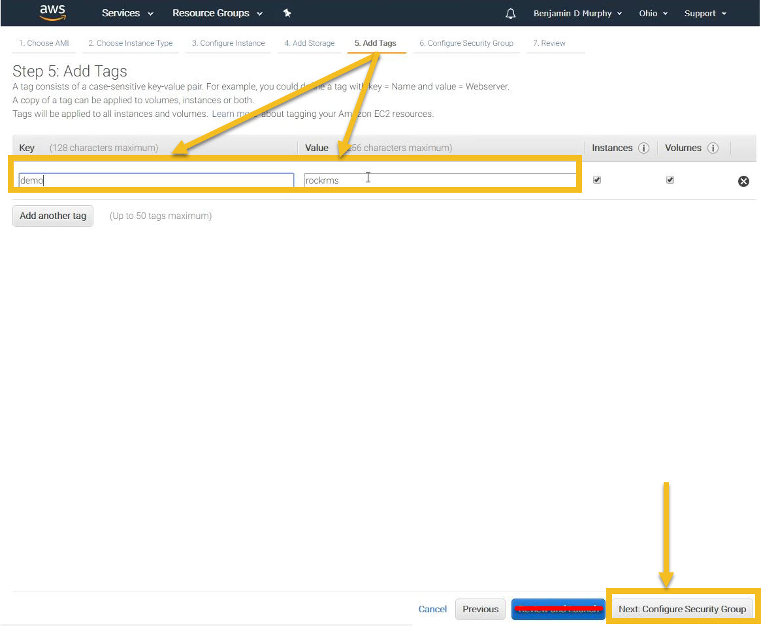Toggle Volumes checkbox for demo tag
The height and width of the screenshot is (626, 761).
pos(670,180)
